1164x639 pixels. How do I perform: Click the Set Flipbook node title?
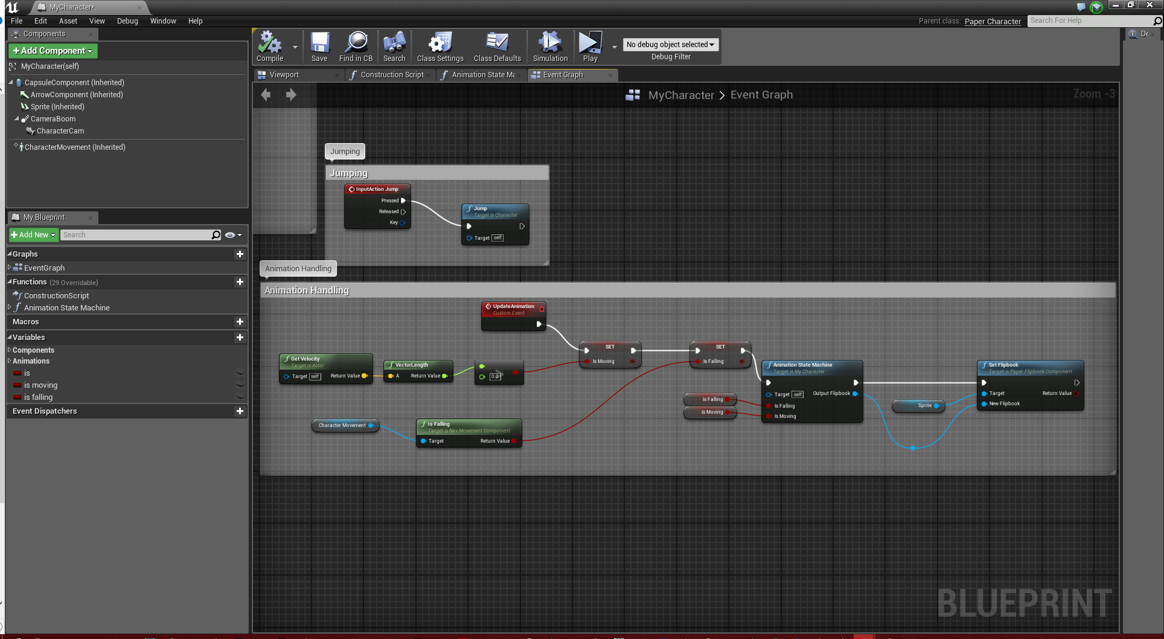click(x=1003, y=365)
